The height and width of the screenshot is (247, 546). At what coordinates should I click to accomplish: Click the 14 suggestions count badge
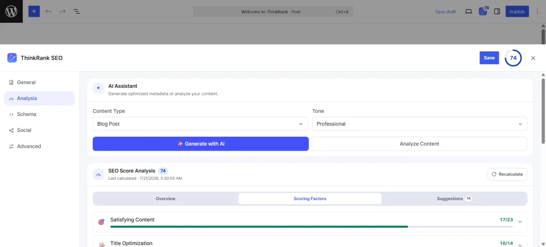pos(468,199)
